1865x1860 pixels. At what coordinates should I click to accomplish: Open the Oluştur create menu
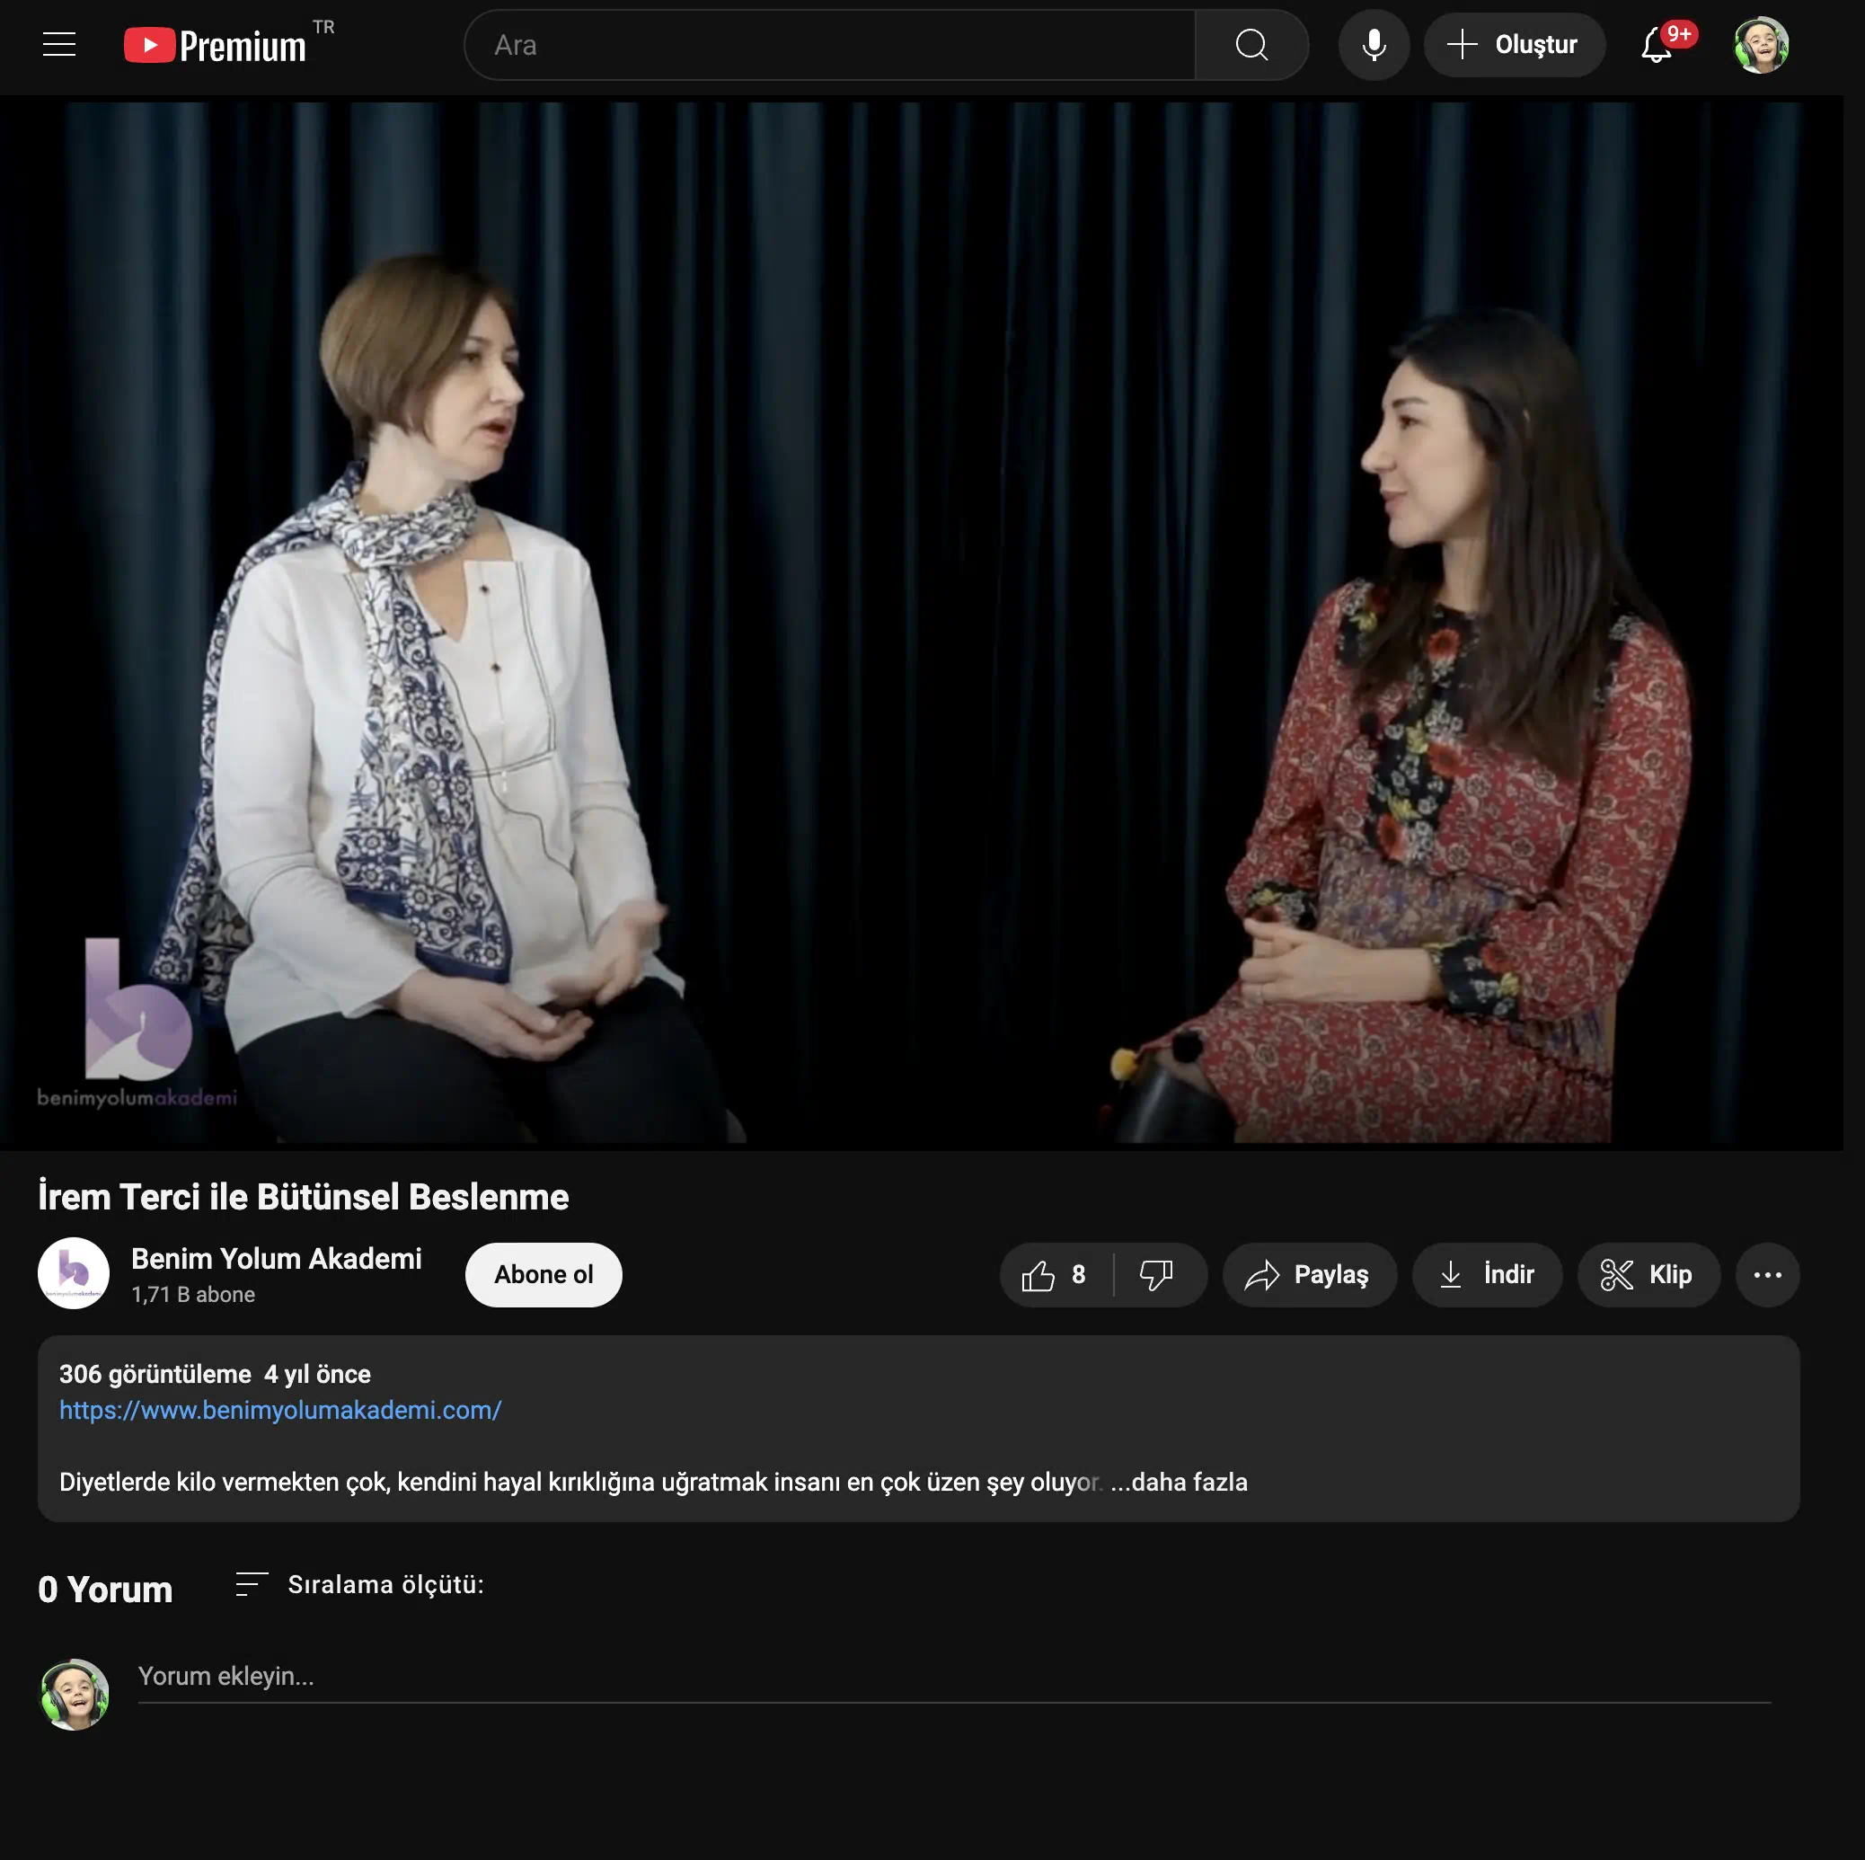tap(1513, 44)
